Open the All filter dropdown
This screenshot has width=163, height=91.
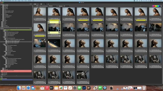[67, 6]
